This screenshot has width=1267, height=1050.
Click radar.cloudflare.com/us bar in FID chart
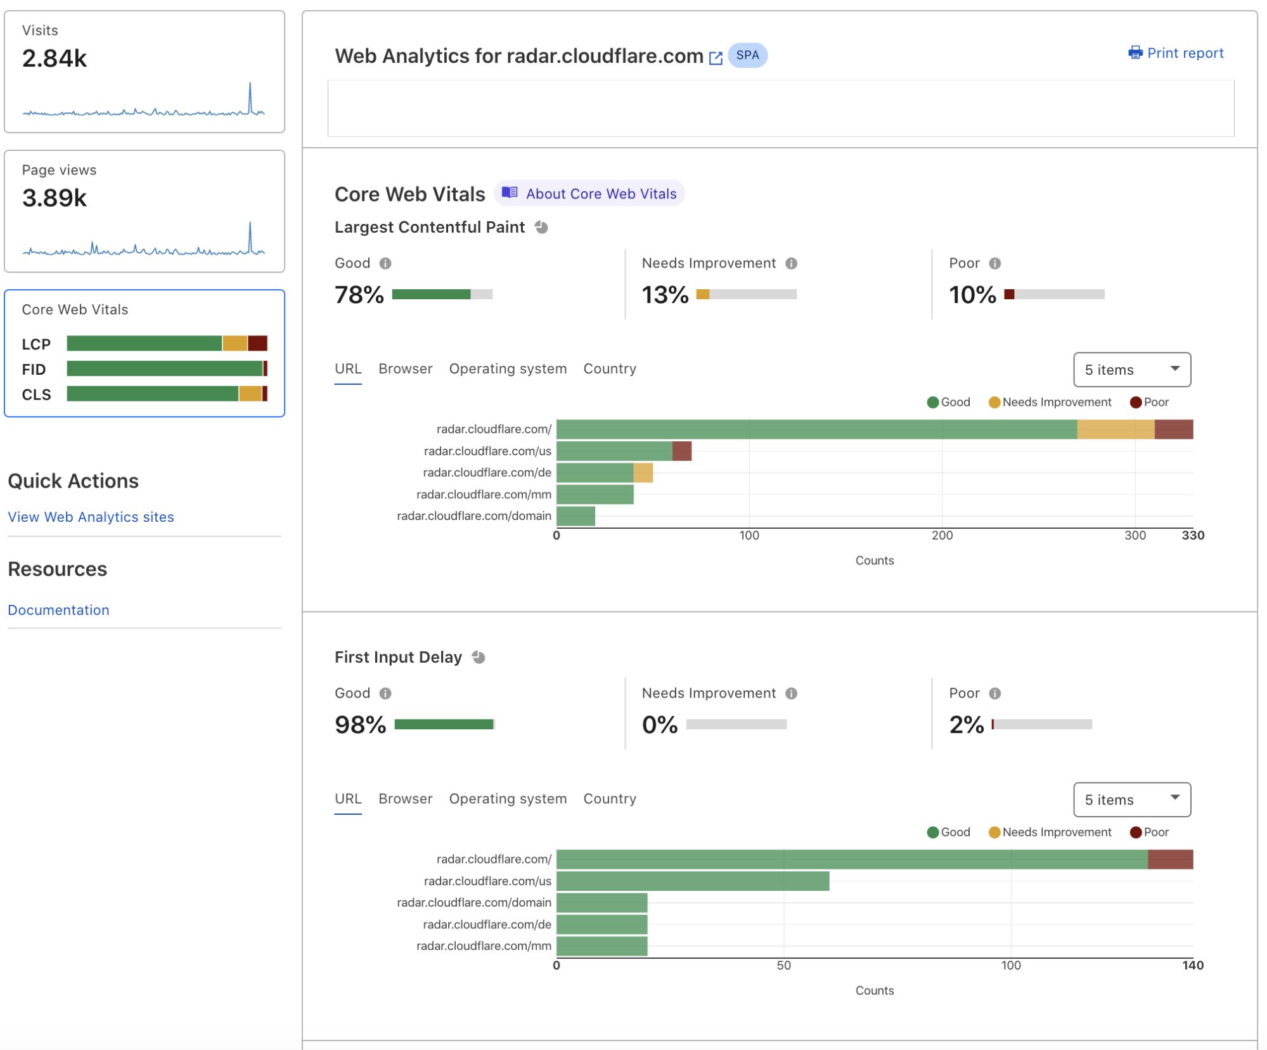[693, 881]
